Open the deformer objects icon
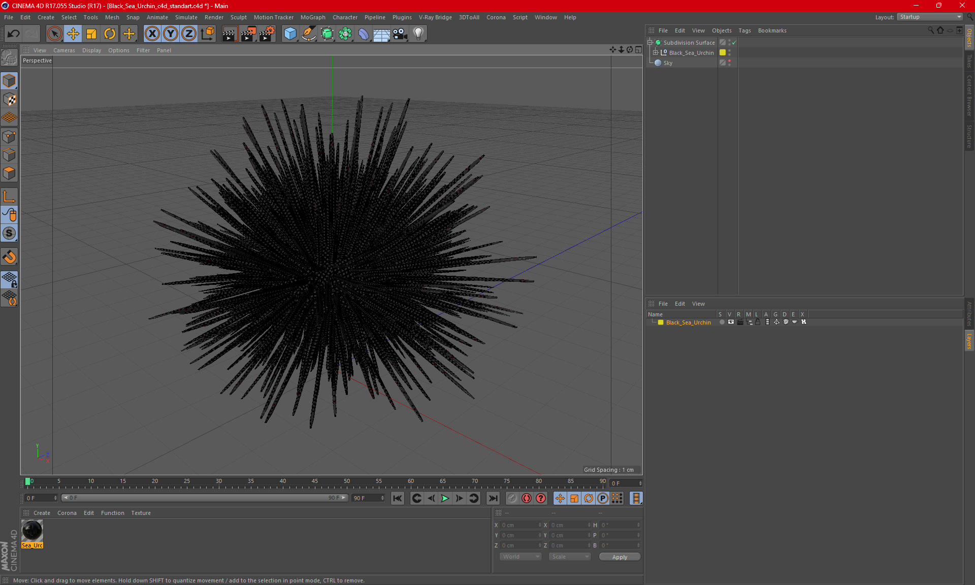 tap(364, 34)
